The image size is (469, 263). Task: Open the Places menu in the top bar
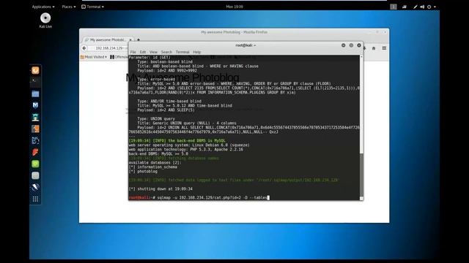pos(68,7)
